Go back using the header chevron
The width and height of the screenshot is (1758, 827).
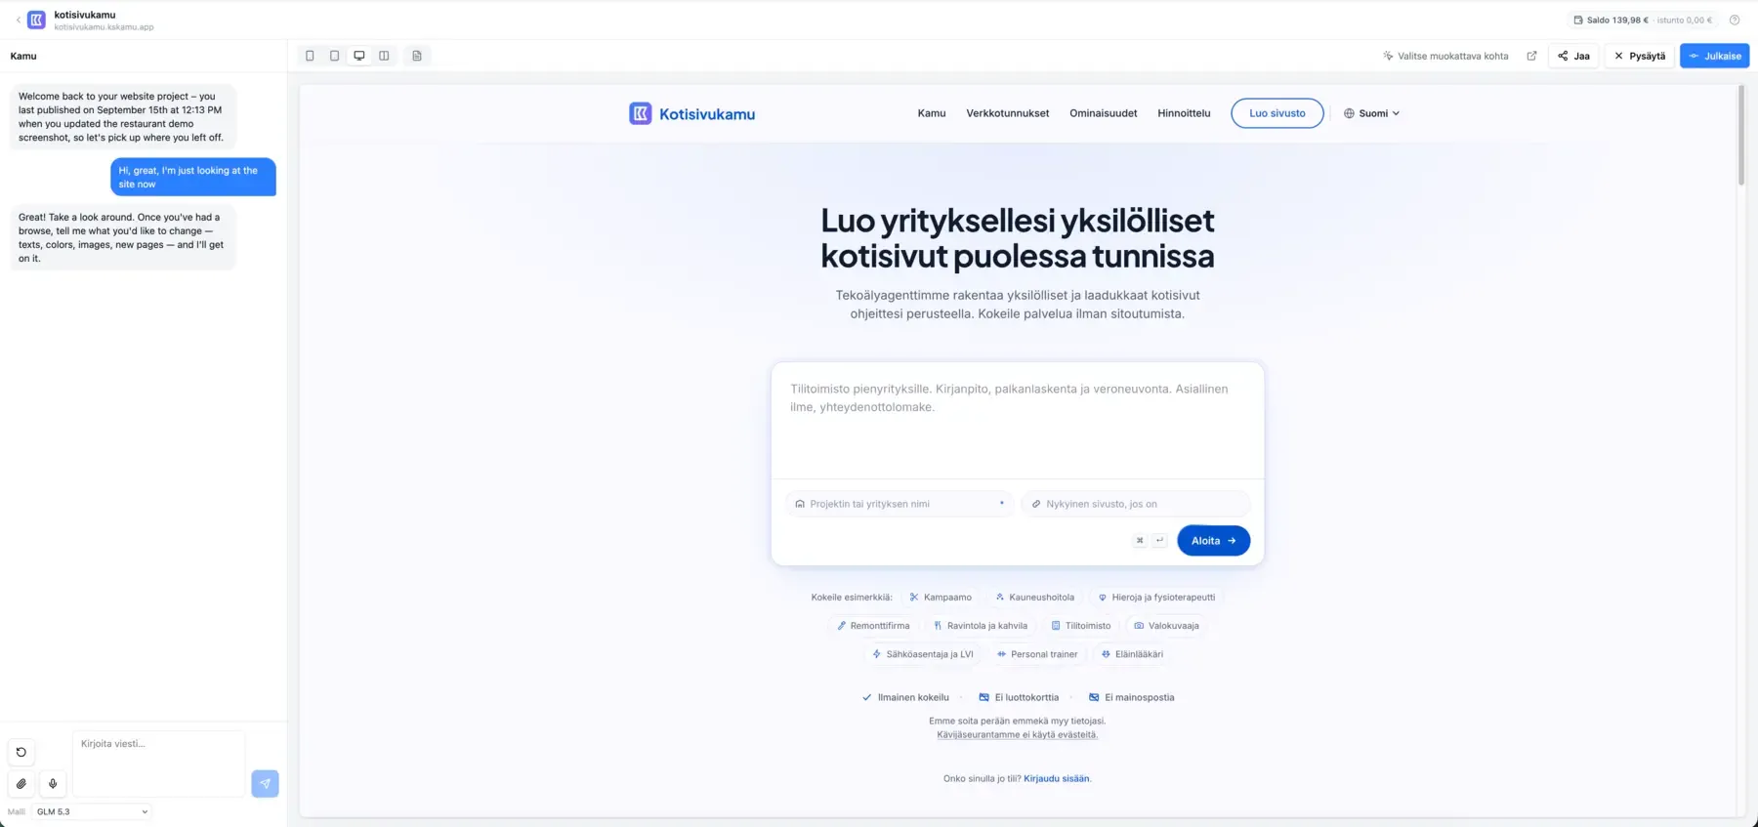coord(18,20)
